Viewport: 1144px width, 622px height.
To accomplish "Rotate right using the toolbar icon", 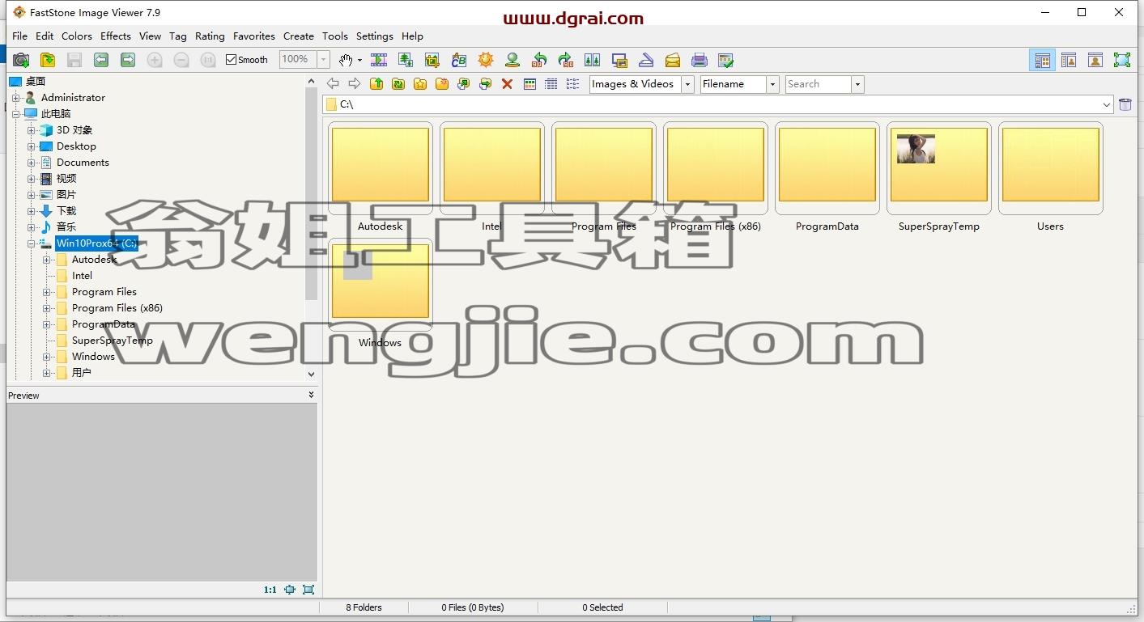I will coord(566,60).
